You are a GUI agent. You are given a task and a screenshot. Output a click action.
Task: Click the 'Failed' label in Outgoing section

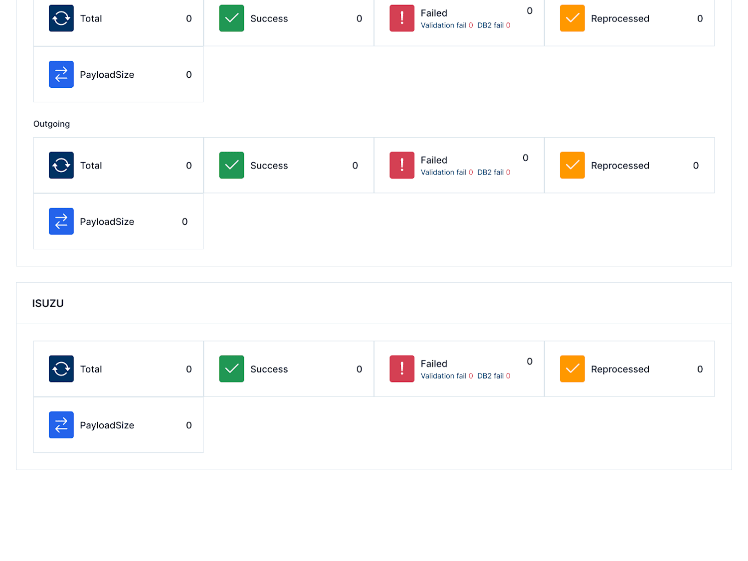[x=434, y=160]
